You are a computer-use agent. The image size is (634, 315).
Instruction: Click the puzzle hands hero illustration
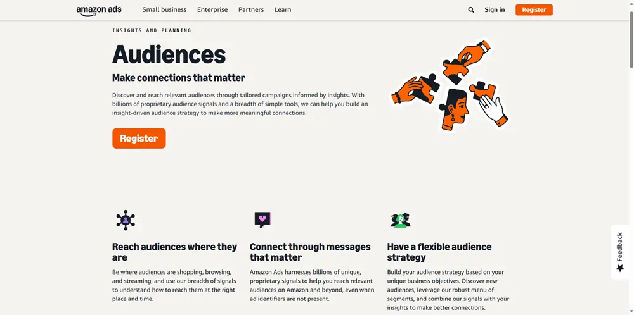click(x=451, y=86)
